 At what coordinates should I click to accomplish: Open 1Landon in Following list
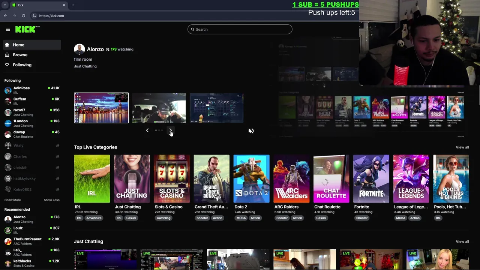32,123
